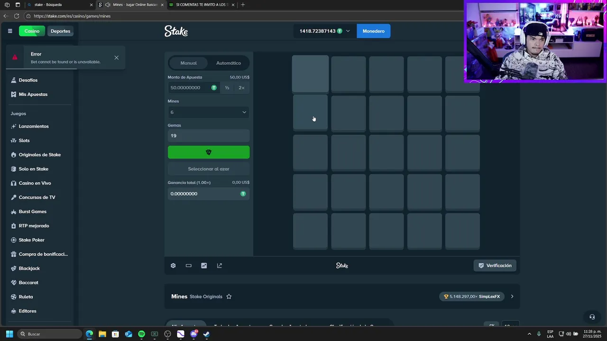Screen dimensions: 607x341
Task: Open the SimpLexFX top win badge
Action: pos(472,296)
